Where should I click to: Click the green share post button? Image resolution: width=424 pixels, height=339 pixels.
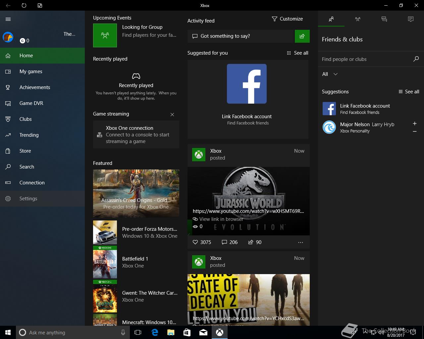[x=302, y=36]
